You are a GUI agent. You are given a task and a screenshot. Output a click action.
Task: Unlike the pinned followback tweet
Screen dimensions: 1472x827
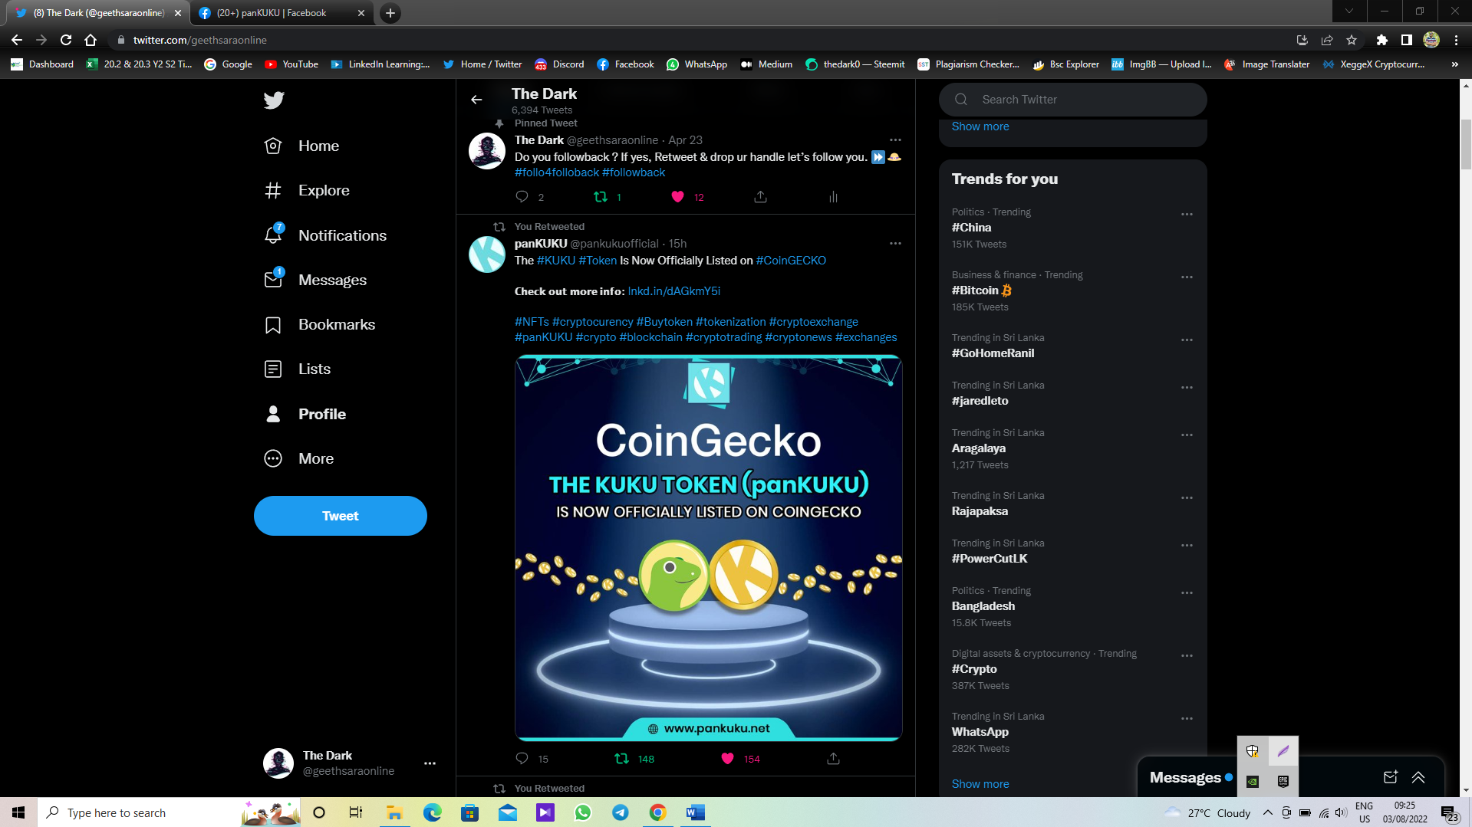tap(677, 197)
